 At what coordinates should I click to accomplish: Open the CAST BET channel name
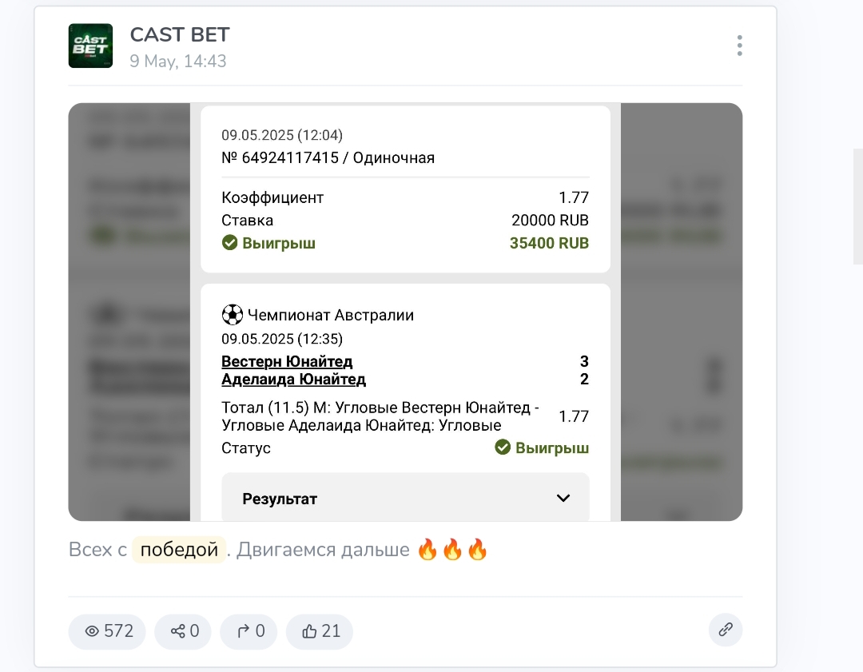point(180,35)
